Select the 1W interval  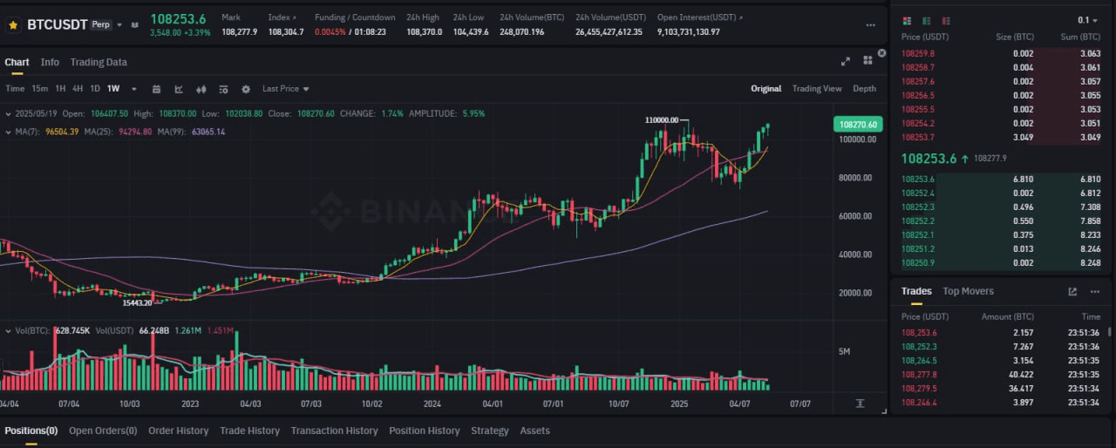113,89
